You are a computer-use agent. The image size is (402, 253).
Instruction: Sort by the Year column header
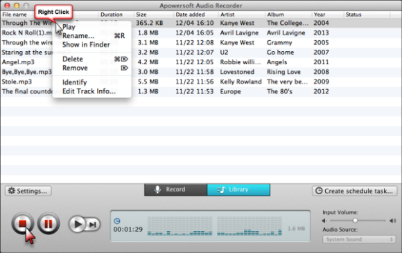[320, 15]
